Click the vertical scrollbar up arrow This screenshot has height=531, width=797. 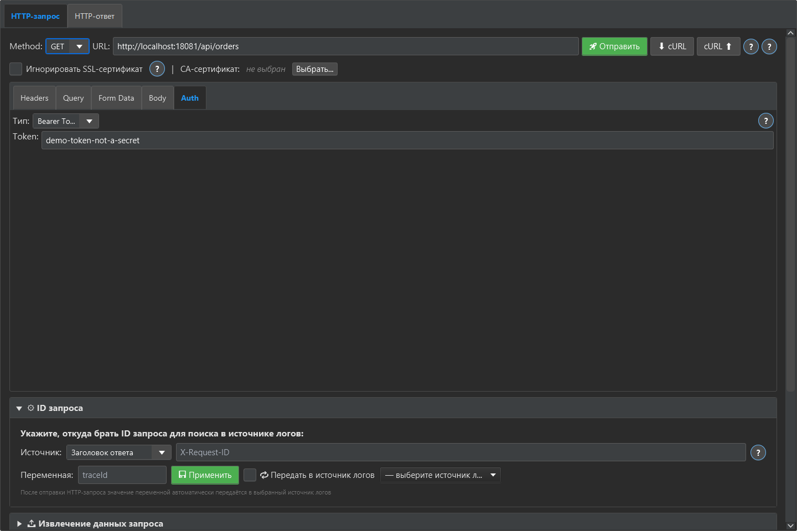tap(790, 33)
